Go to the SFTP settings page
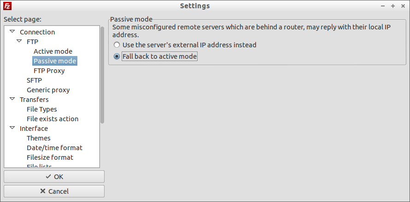This screenshot has height=202, width=410. point(34,80)
